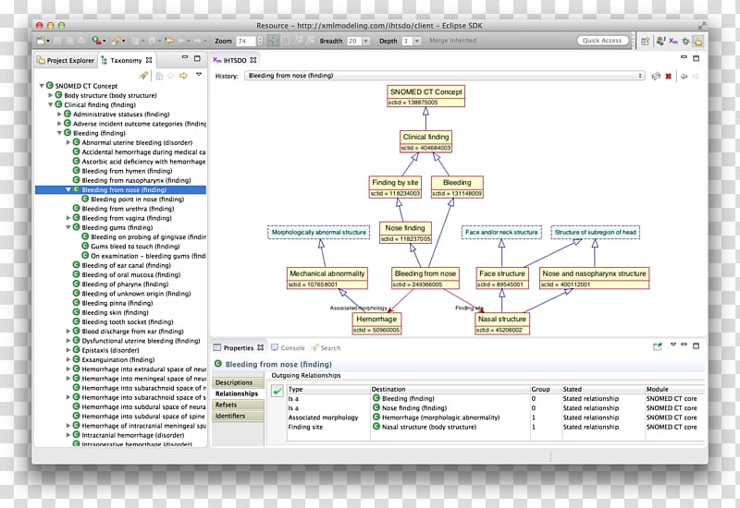Viewport: 740px width, 508px height.
Task: Maximize the Properties panel
Action: tap(697, 345)
